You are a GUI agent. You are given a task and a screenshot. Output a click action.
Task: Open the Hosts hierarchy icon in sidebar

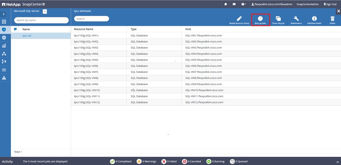[4, 54]
